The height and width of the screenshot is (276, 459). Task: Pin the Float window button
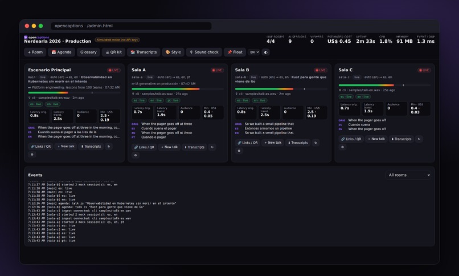click(x=235, y=52)
